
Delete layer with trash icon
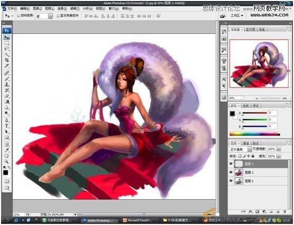tap(285, 211)
